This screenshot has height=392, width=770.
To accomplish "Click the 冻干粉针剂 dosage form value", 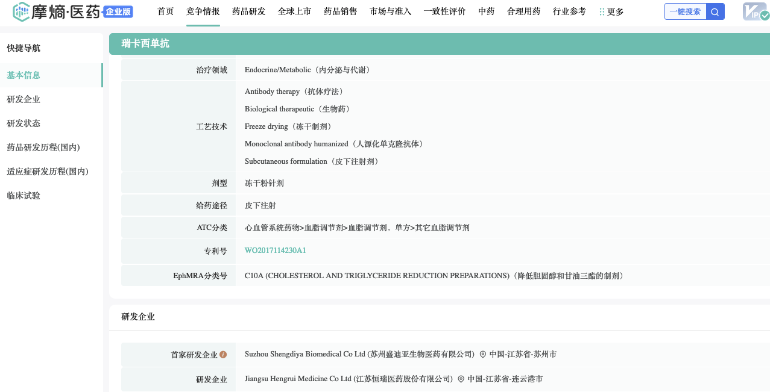I will click(264, 183).
